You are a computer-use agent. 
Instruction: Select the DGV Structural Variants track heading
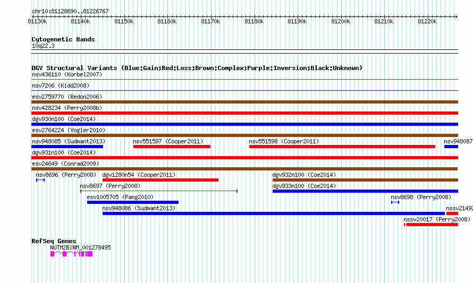(x=197, y=68)
